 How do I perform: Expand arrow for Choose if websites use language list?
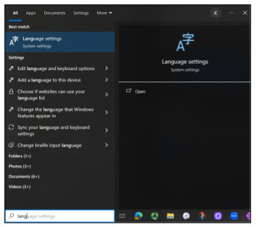pos(107,95)
